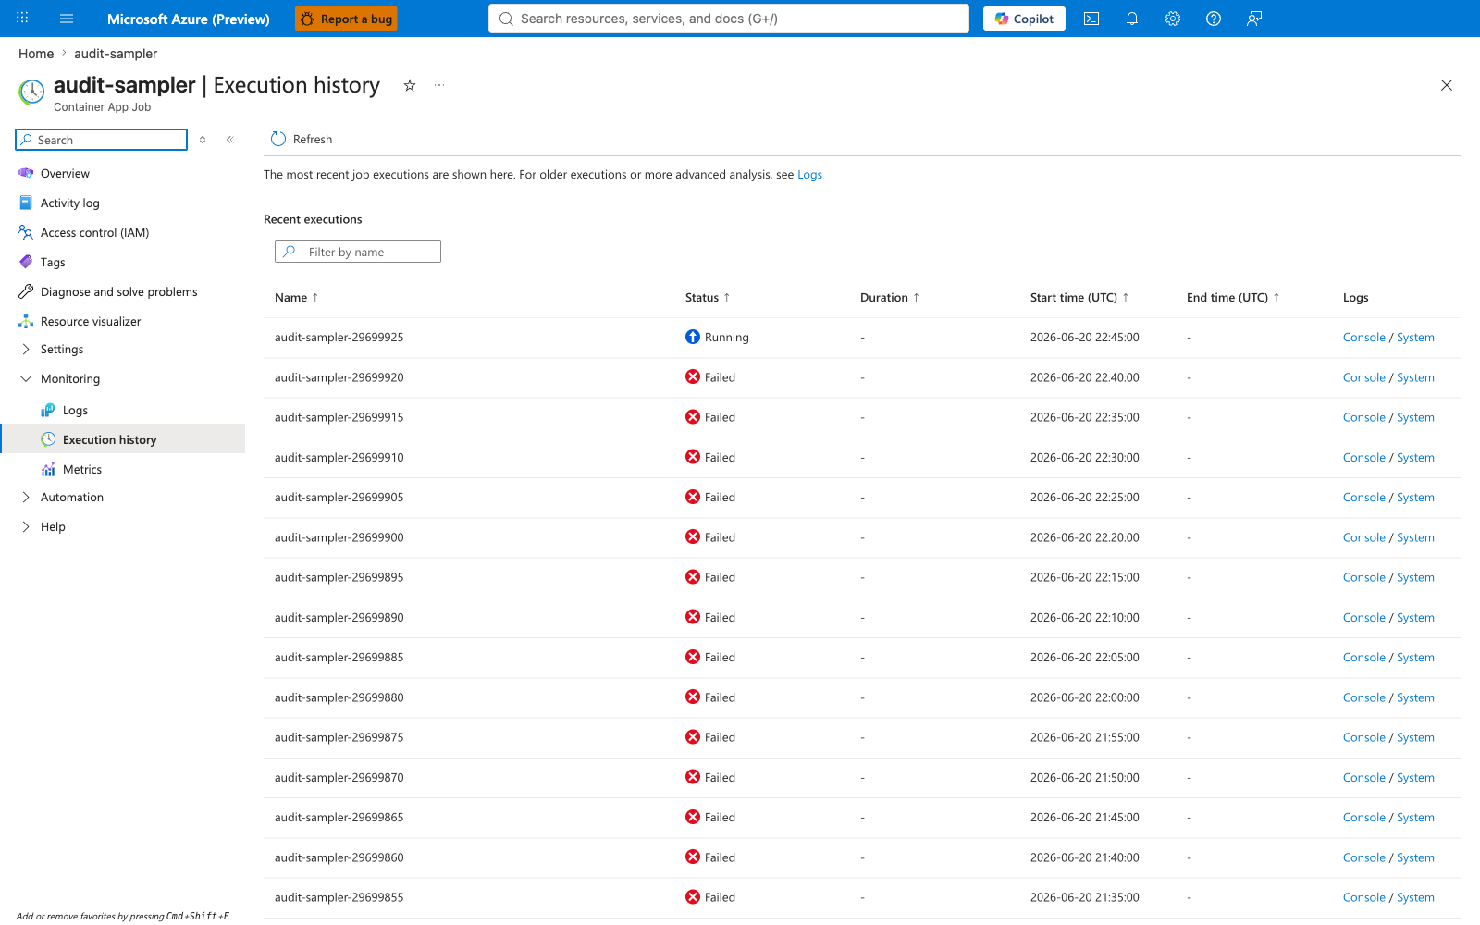Screen dimensions: 1480x925
Task: Open the Azure apps grid launcher
Action: pos(22,18)
